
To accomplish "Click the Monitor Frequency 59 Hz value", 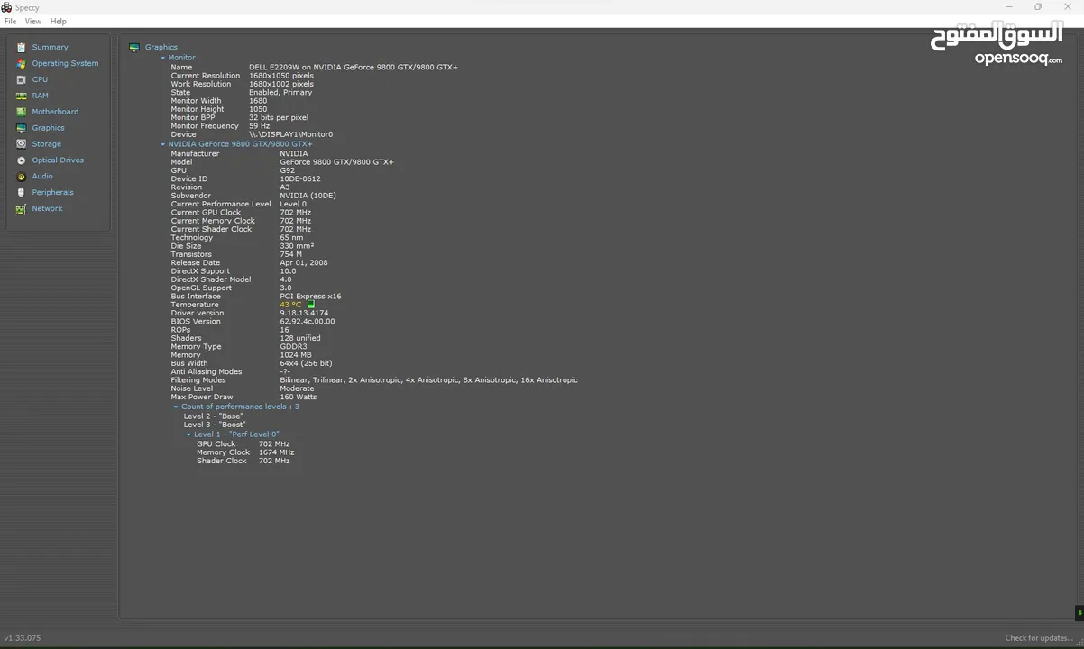I will coord(260,126).
